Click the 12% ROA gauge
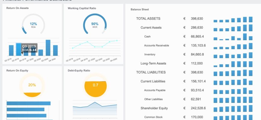Viewport: 261px width, 120px height. (33, 25)
